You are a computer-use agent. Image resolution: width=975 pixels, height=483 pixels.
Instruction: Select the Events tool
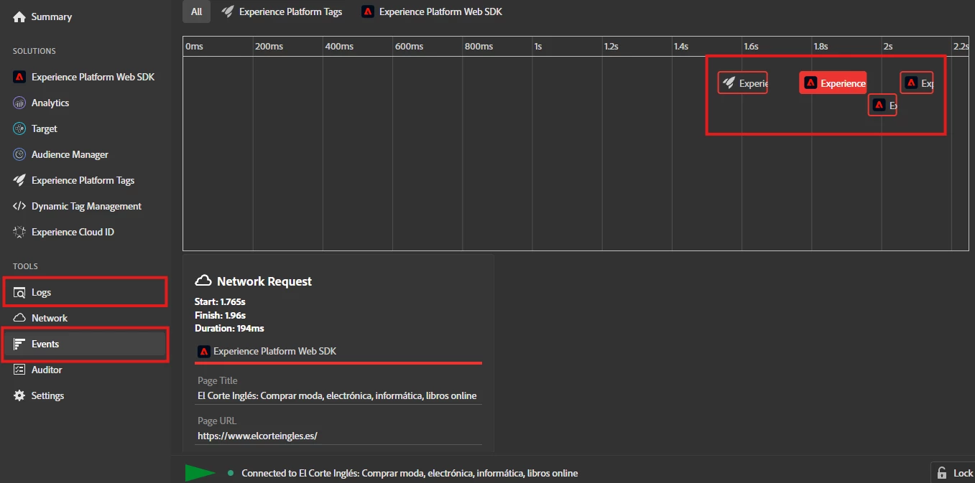tap(85, 344)
